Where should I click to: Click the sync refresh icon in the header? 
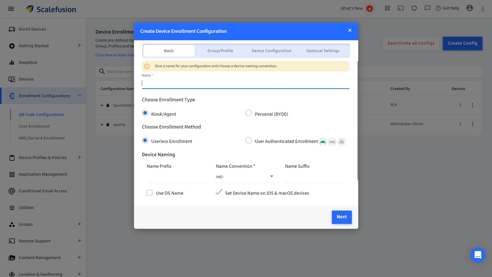(x=414, y=8)
